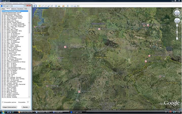Enable the Schutzstreifen zeichnen checkbox
This screenshot has width=182, height=114.
pos(3,102)
